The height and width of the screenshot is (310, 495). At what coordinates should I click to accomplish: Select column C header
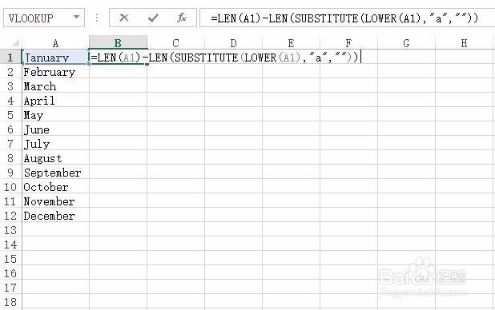[176, 43]
